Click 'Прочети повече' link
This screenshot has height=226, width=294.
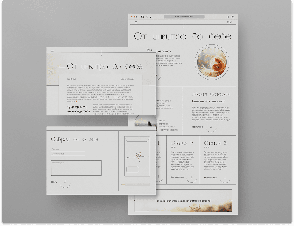(x=198, y=127)
